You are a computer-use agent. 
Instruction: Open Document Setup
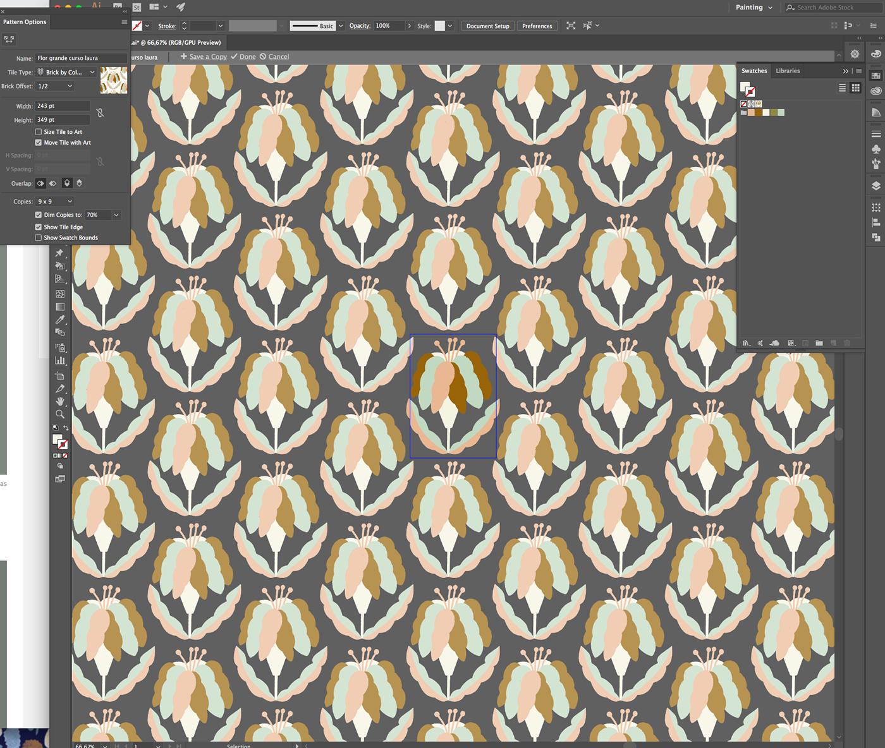(x=487, y=26)
